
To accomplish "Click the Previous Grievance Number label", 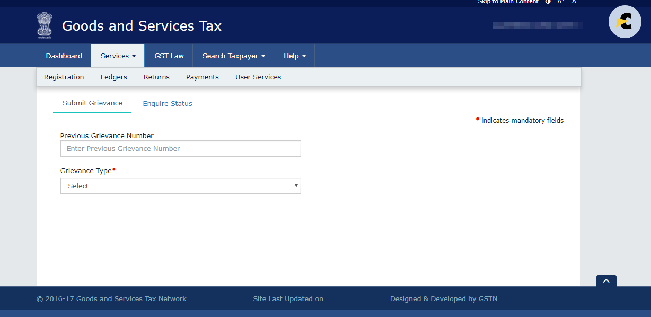I will point(107,136).
